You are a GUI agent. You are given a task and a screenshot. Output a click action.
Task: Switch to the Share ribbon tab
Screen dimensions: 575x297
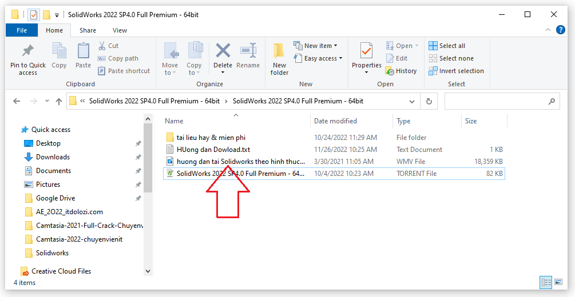88,30
